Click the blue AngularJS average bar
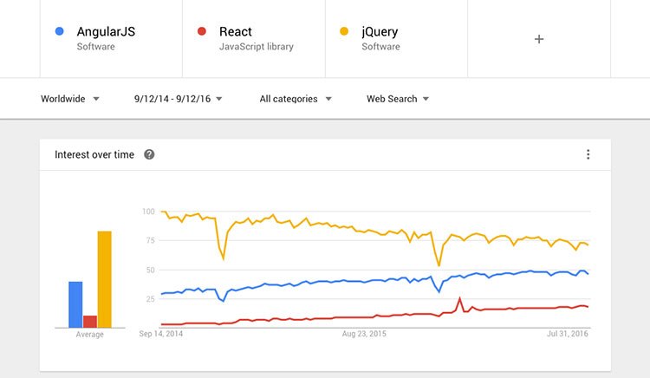 (x=75, y=304)
